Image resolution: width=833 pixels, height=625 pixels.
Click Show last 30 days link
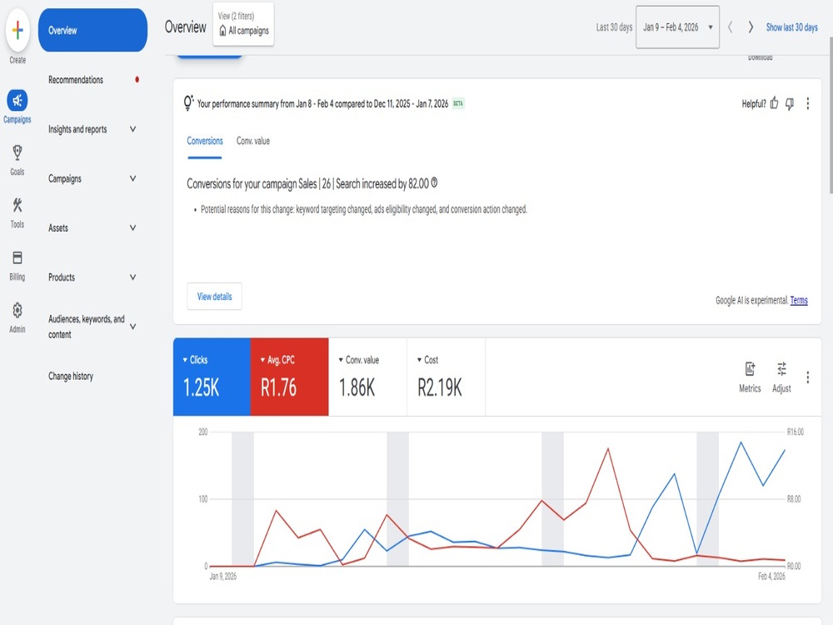click(791, 27)
